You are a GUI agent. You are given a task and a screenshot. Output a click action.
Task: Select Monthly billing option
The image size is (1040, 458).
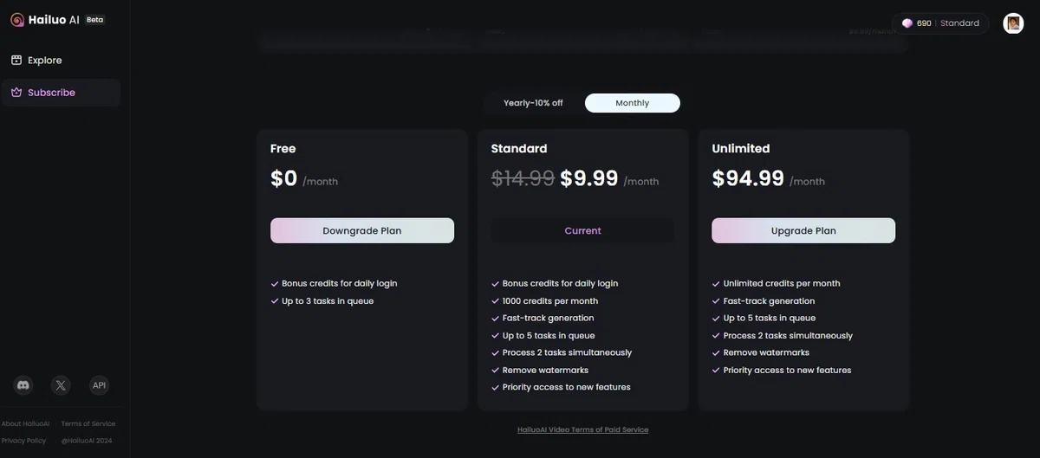[x=632, y=103]
